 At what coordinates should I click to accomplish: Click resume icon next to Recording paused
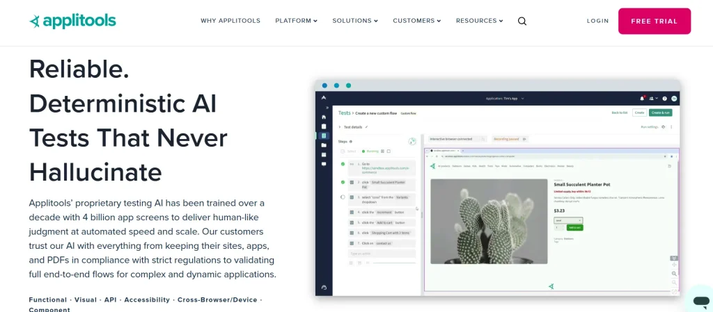tap(524, 139)
